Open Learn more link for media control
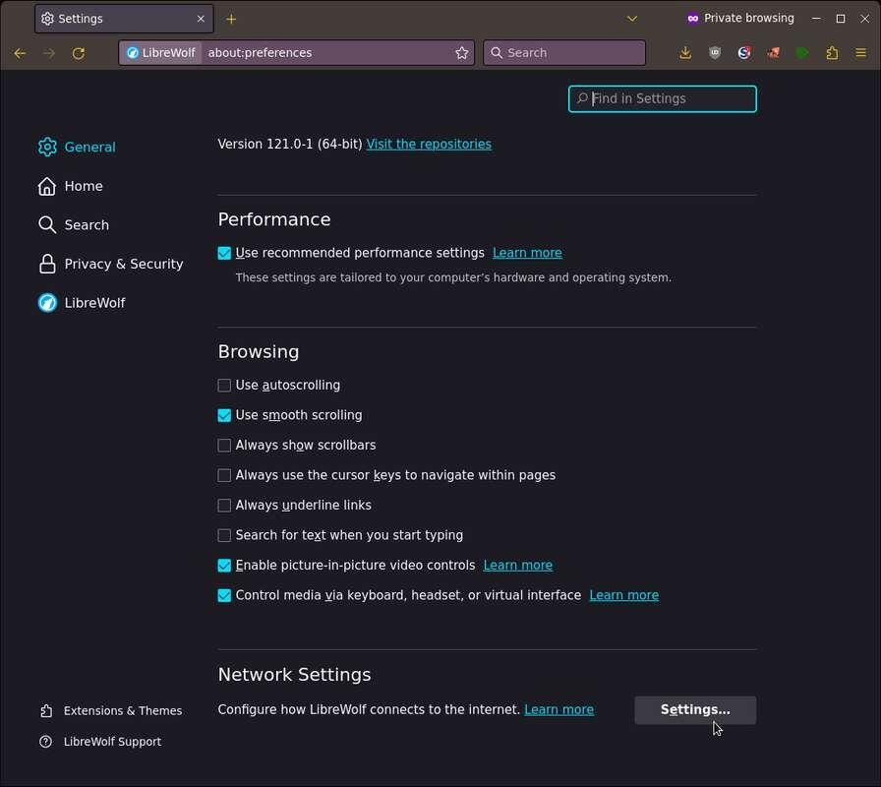 click(x=623, y=595)
